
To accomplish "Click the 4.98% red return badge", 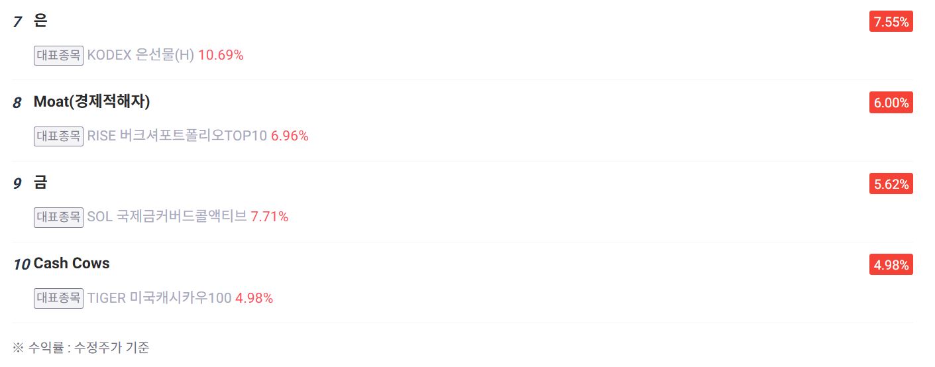I will [891, 265].
